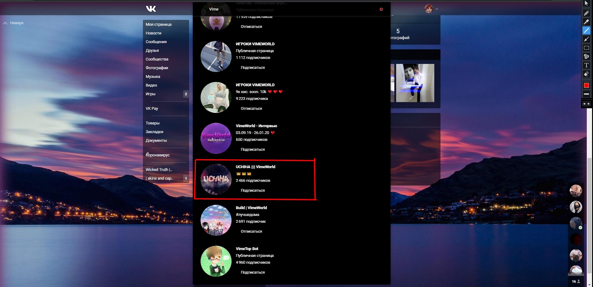593x287 pixels.
Task: Open the photo thumbnail in background profile
Action: (x=415, y=83)
